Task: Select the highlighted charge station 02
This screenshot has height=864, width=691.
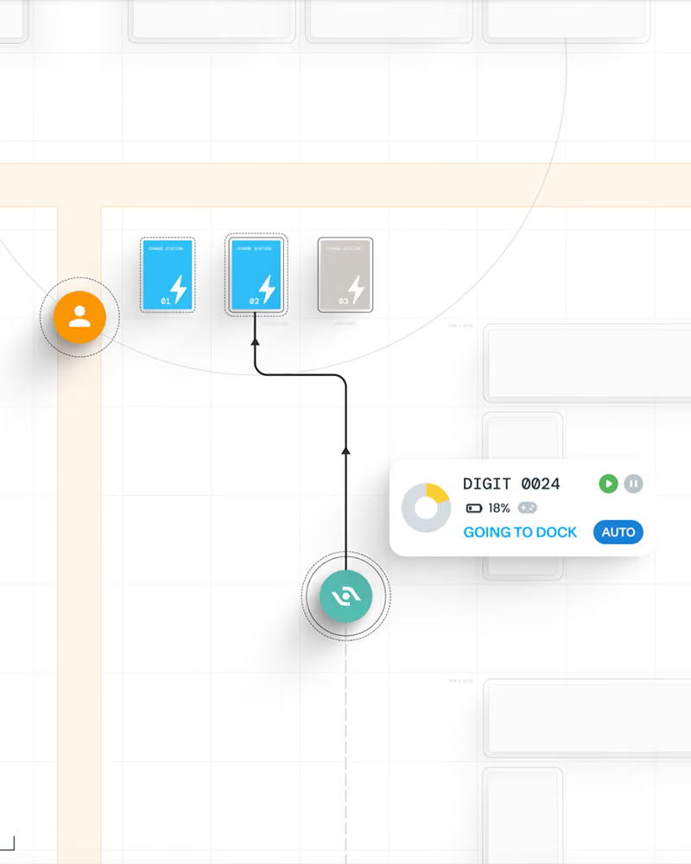Action: click(257, 275)
